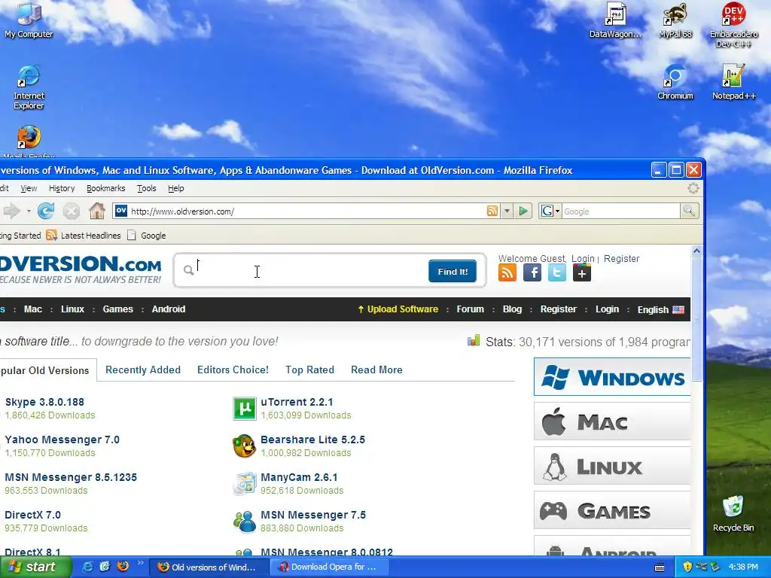Image resolution: width=771 pixels, height=578 pixels.
Task: Open Notepad++ desktop shortcut
Action: click(733, 82)
